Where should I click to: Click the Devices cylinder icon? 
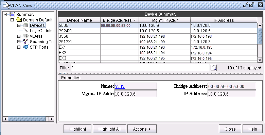[x=26, y=26]
